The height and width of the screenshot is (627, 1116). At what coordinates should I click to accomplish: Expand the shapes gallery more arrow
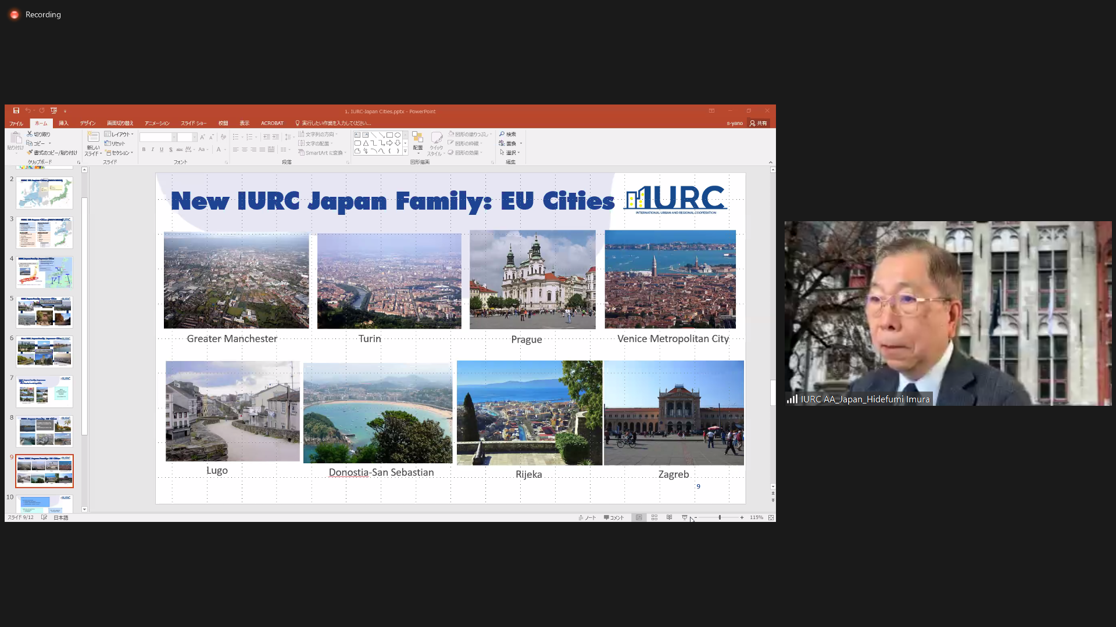click(405, 152)
